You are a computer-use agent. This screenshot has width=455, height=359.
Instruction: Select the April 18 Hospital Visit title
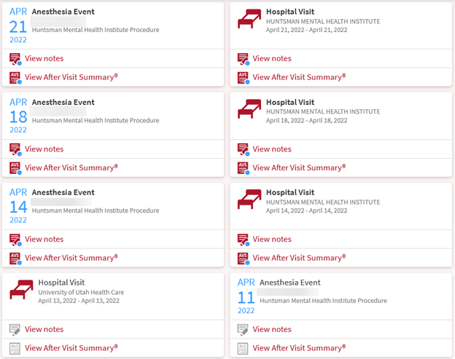coord(290,103)
